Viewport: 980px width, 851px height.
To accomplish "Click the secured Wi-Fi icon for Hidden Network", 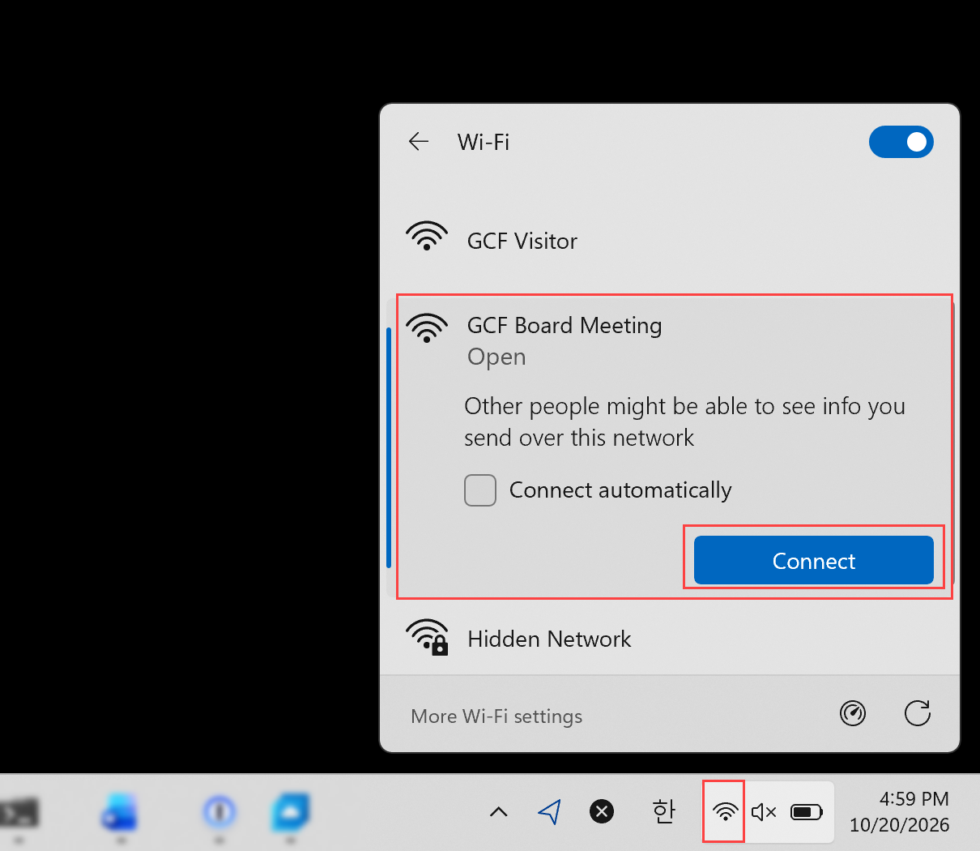I will point(427,637).
